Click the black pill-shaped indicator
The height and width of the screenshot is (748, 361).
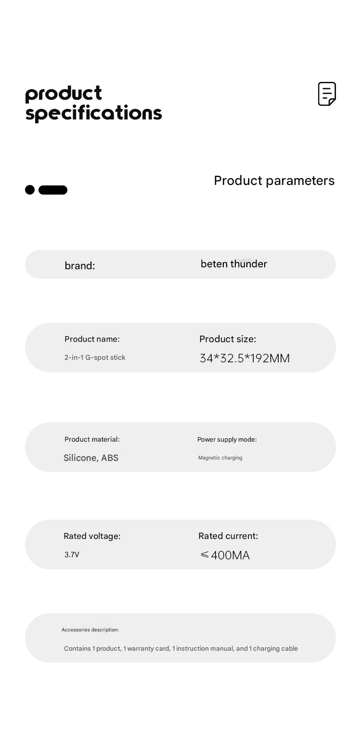tap(53, 190)
